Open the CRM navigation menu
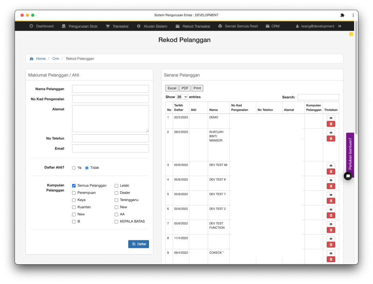This screenshot has height=284, width=373. click(272, 26)
